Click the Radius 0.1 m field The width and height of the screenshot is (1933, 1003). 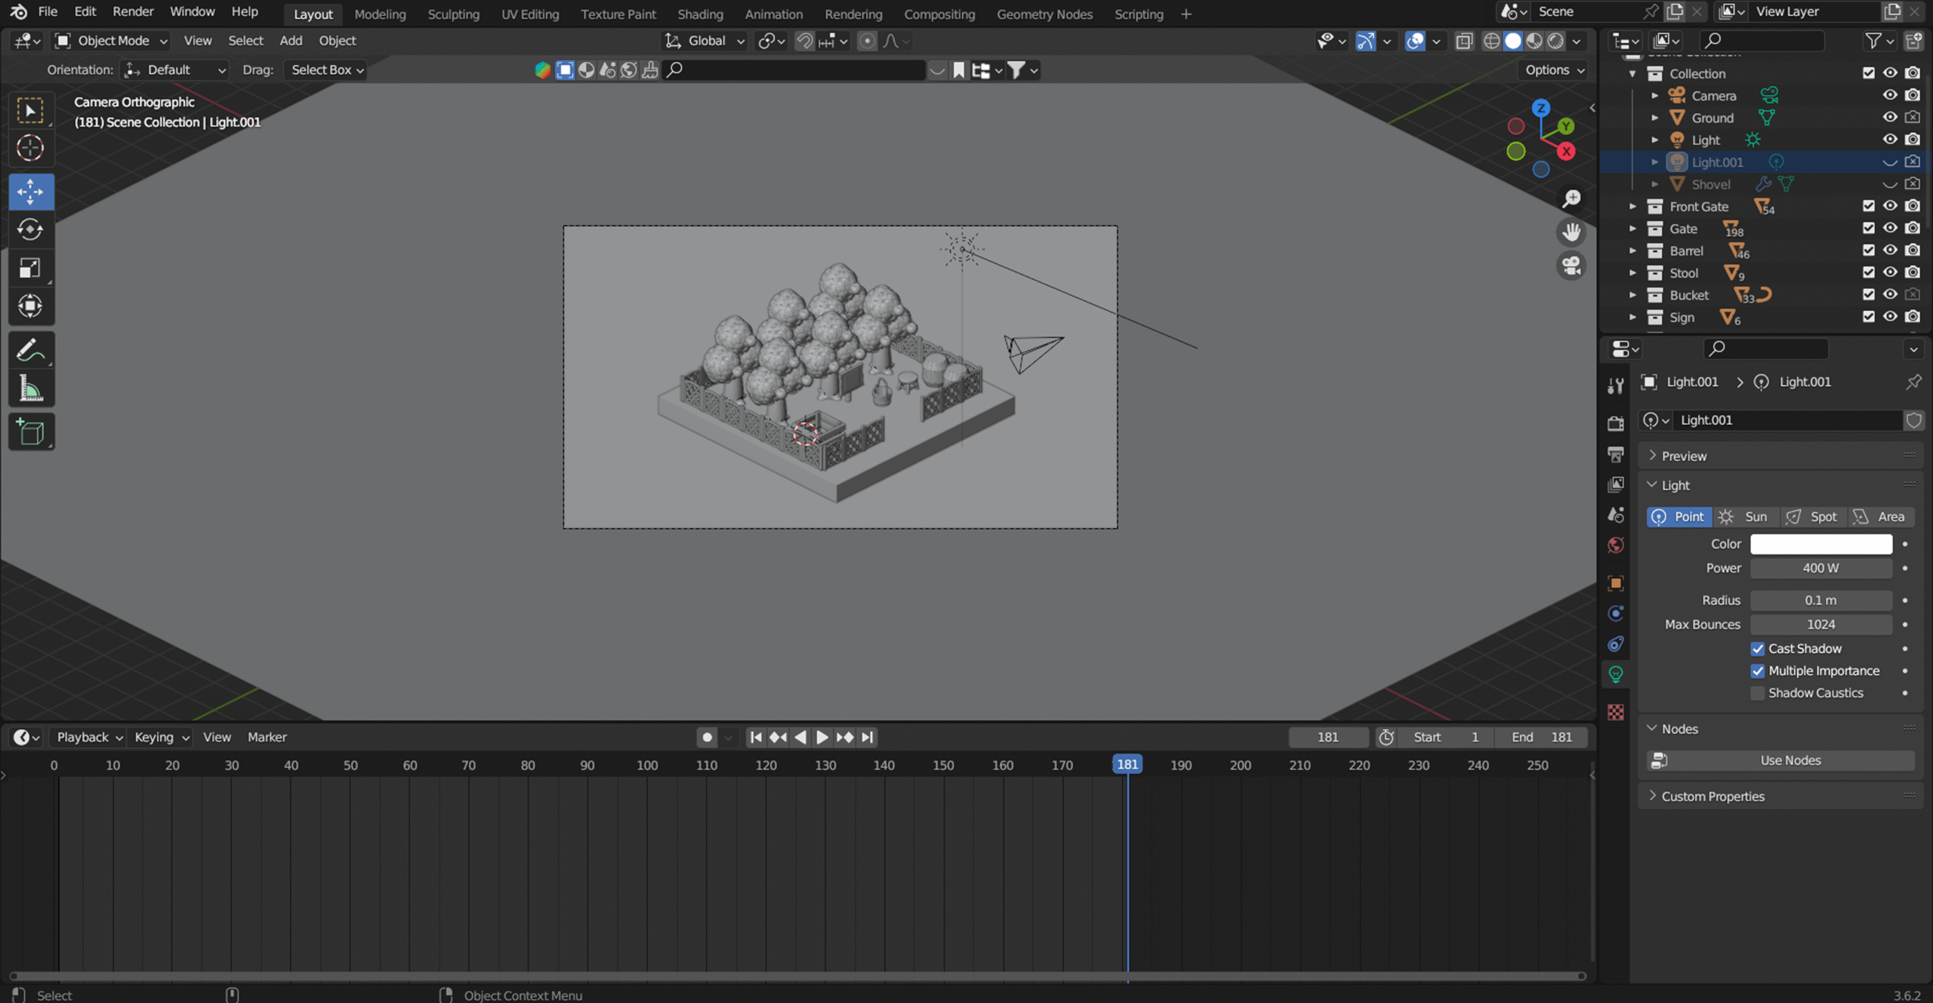click(1821, 601)
